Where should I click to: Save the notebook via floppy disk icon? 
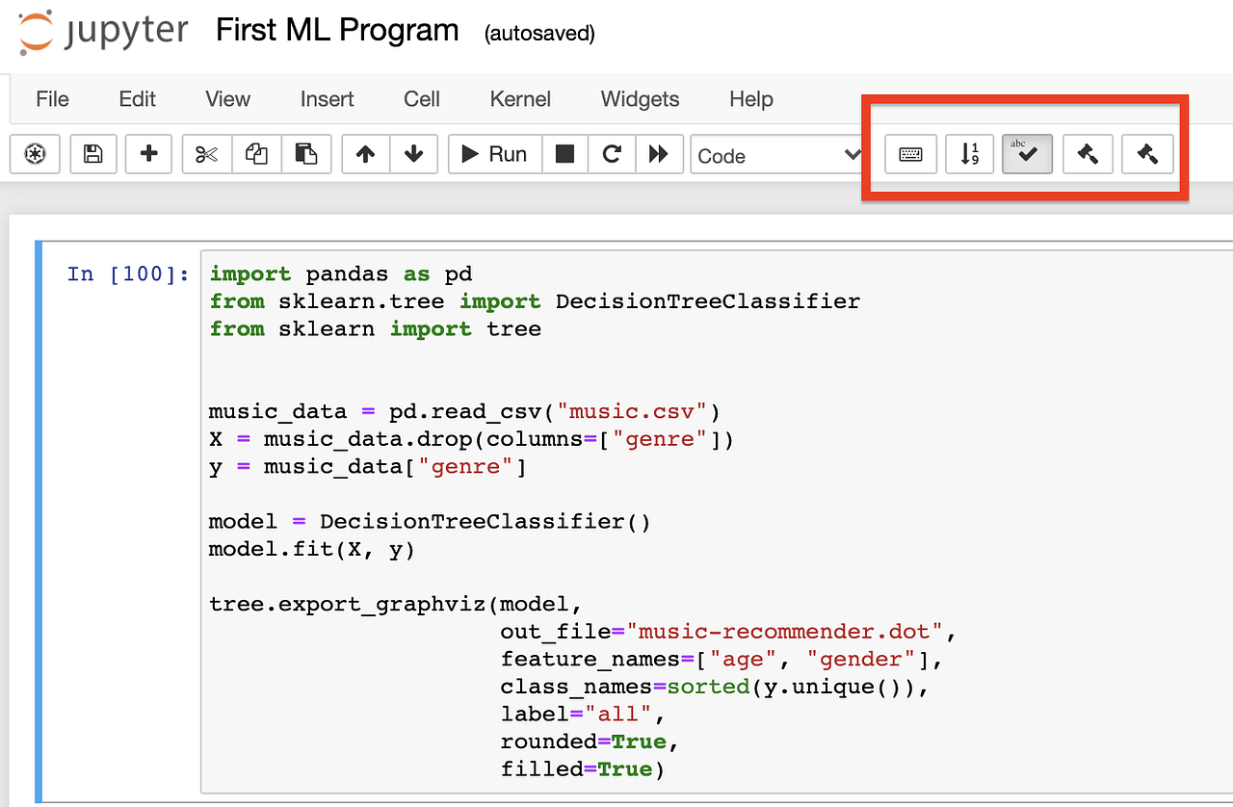pos(92,154)
